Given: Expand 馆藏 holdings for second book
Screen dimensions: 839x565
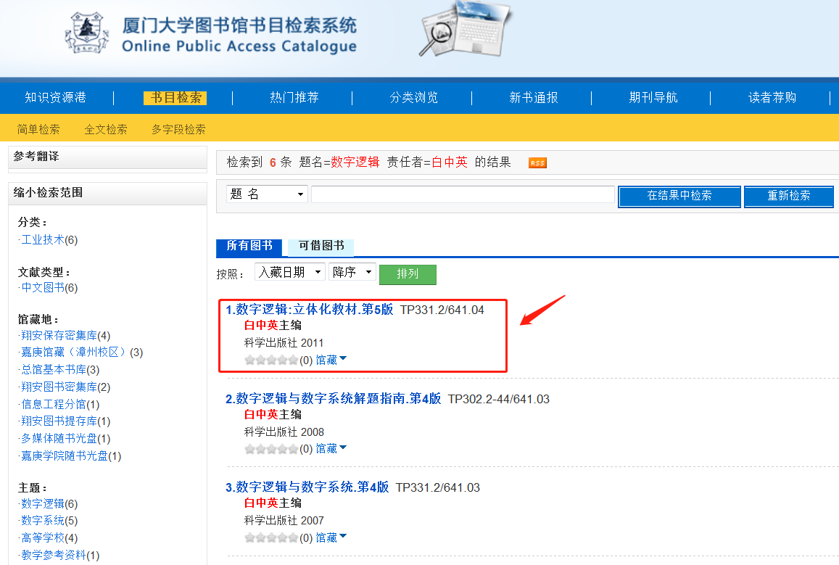Looking at the screenshot, I should (331, 449).
